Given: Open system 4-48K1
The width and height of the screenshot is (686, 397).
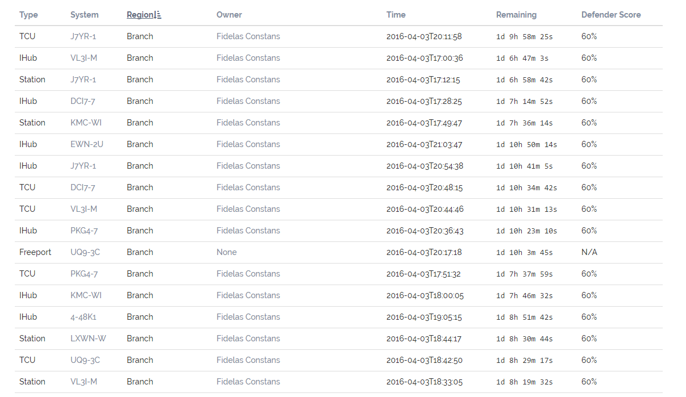Looking at the screenshot, I should [x=84, y=317].
